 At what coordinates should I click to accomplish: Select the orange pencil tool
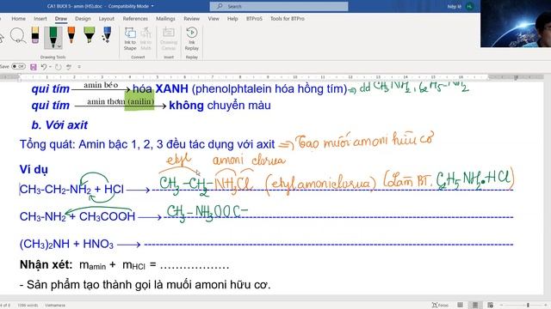(x=71, y=35)
